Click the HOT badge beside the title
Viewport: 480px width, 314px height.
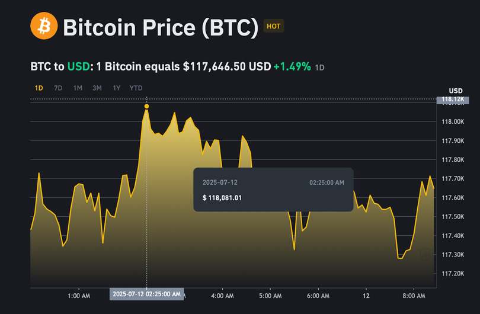pyautogui.click(x=273, y=26)
